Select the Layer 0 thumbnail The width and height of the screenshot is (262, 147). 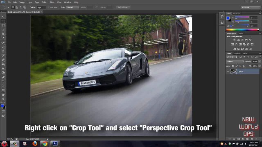click(x=233, y=71)
